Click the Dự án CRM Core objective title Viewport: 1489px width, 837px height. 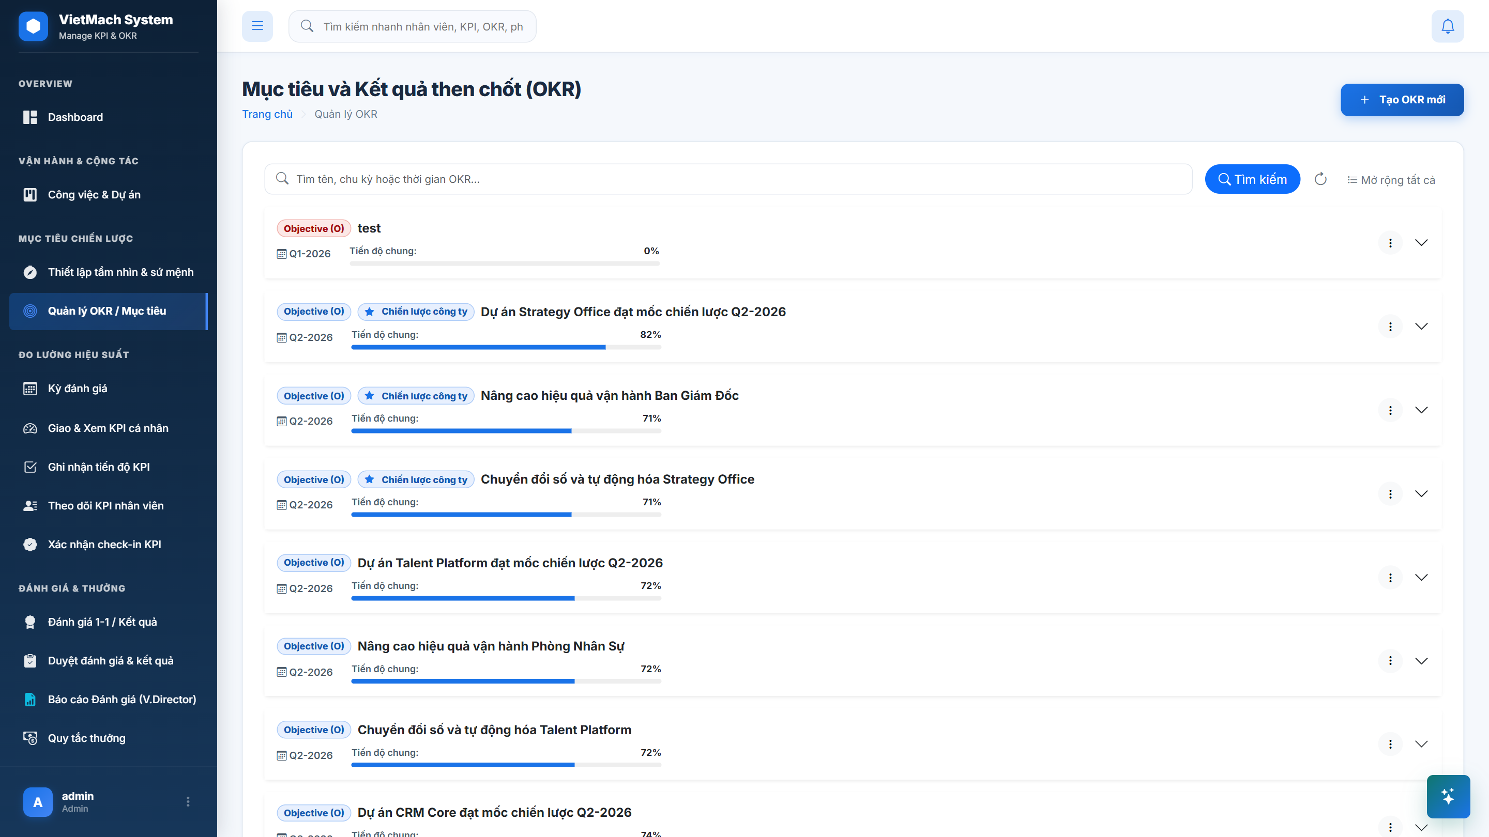point(494,812)
